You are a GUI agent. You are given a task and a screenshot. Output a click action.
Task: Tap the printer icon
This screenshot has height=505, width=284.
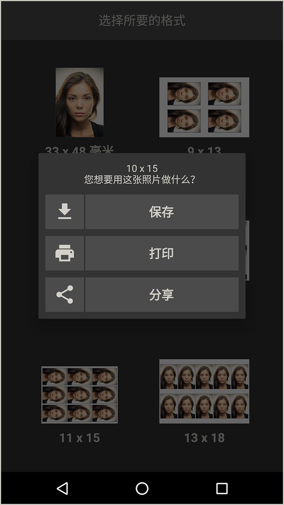(x=65, y=253)
